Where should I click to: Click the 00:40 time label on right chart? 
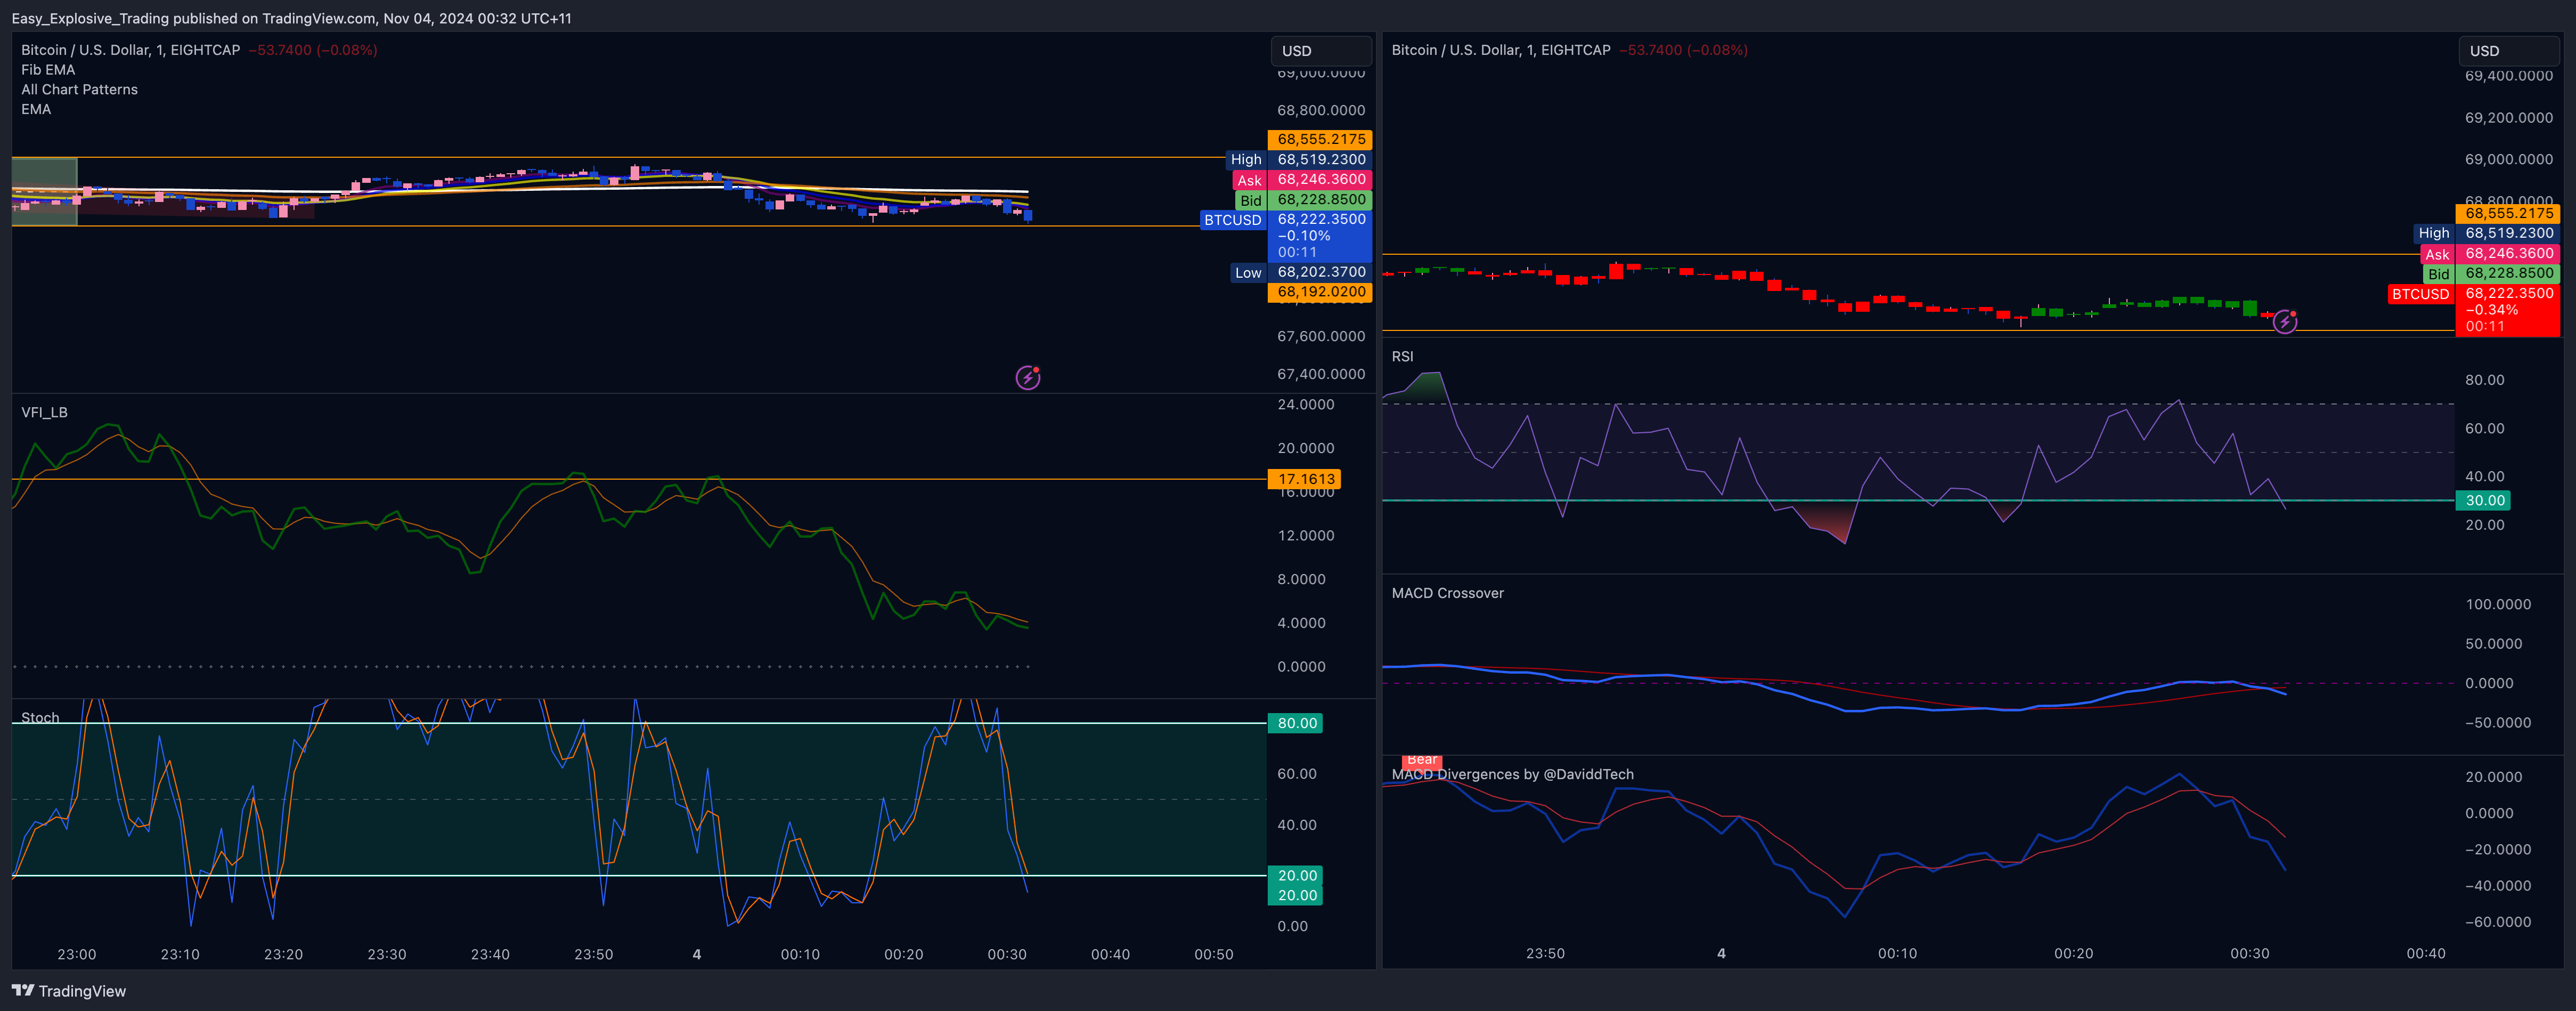coord(2426,953)
